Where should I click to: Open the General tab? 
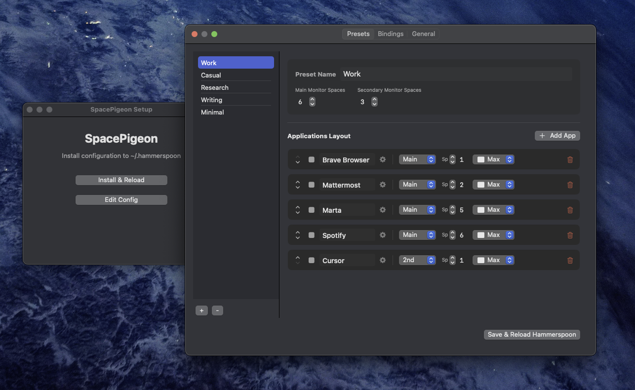(x=423, y=34)
